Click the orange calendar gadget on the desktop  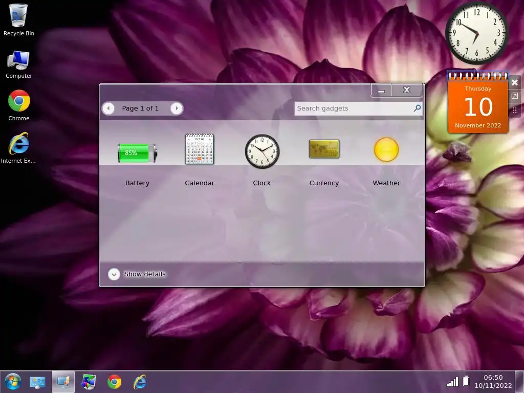(478, 102)
